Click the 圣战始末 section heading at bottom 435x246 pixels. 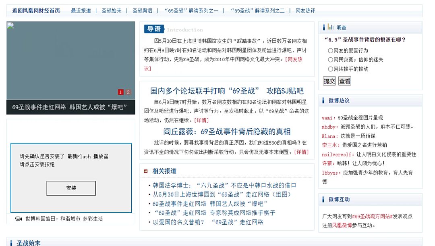(x=28, y=243)
